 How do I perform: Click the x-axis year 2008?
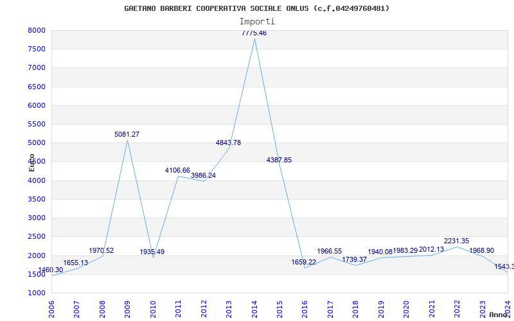(x=102, y=309)
